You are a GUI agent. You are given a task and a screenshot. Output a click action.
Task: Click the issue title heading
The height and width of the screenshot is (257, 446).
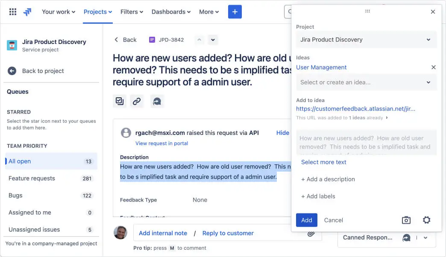[x=202, y=70]
